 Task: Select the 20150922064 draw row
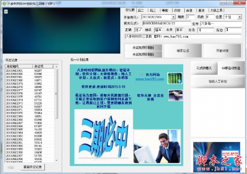click(x=30, y=133)
